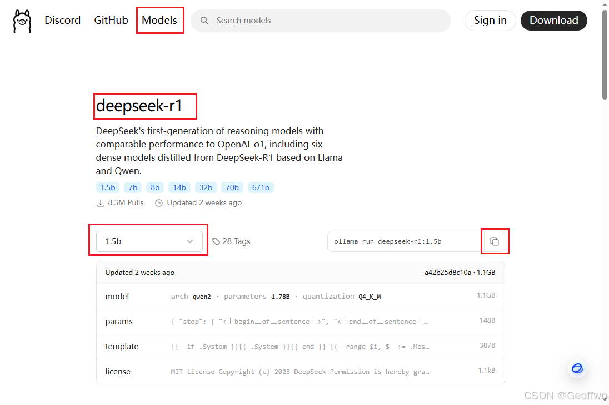Open the template file row

300,347
